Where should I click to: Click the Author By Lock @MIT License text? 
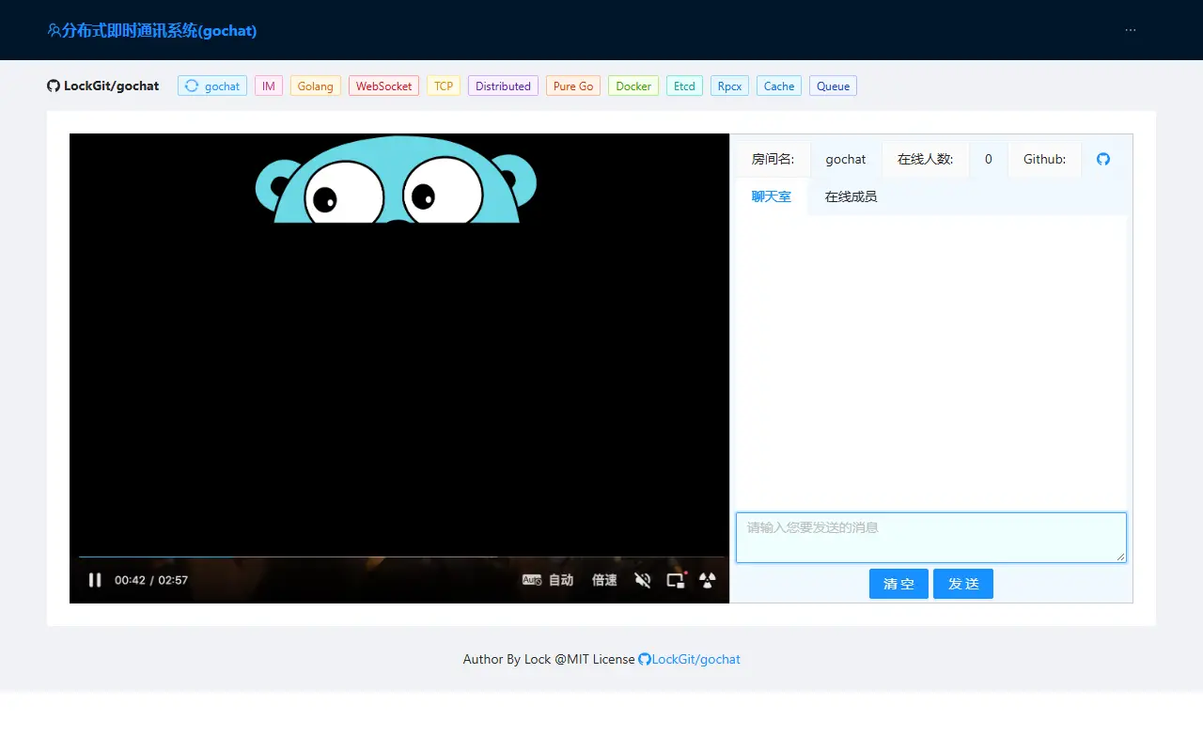[x=549, y=659]
